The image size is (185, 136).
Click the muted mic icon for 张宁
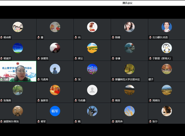pyautogui.click(x=150, y=121)
